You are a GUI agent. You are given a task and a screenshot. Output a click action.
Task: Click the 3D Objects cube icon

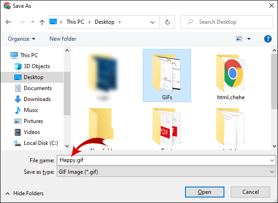point(18,66)
